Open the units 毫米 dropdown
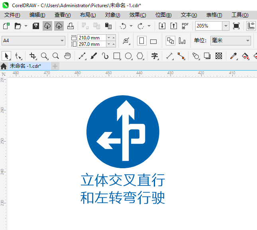257x230 pixels. tap(231, 41)
